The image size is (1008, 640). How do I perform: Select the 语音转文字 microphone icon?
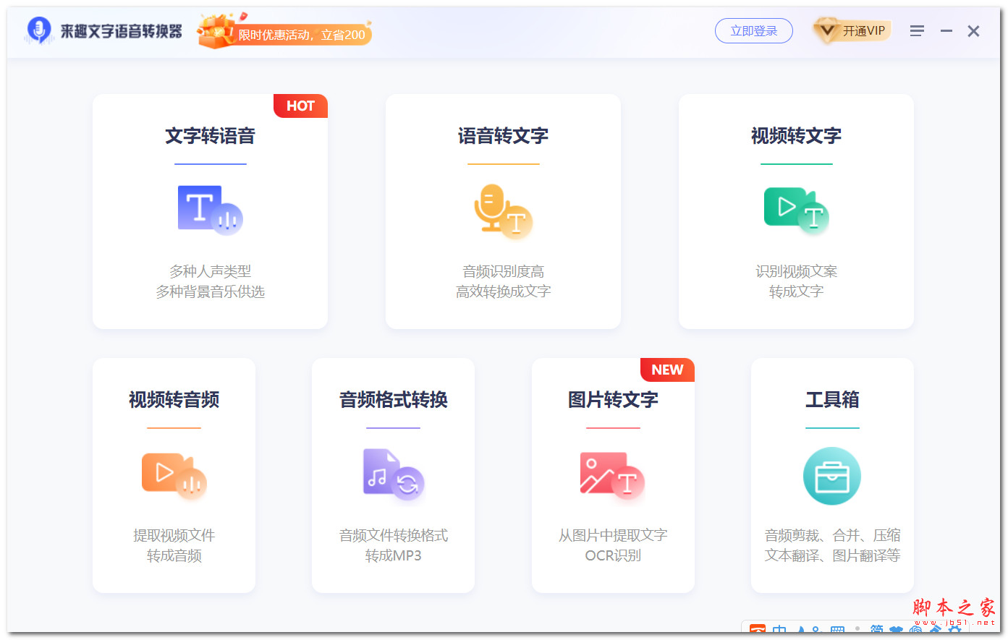click(x=504, y=212)
